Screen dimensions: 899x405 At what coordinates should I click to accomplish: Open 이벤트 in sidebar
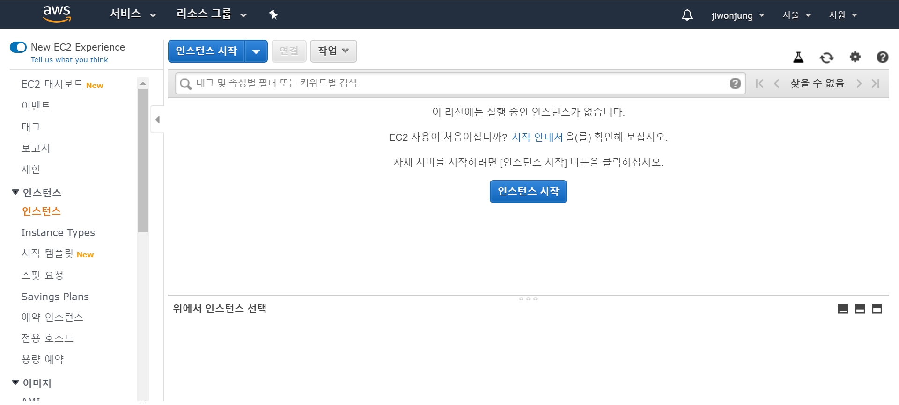click(x=36, y=106)
